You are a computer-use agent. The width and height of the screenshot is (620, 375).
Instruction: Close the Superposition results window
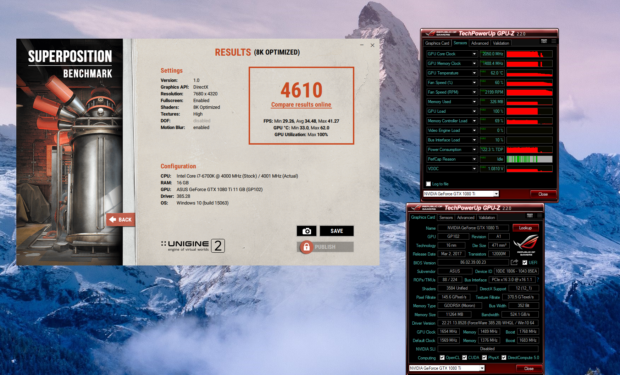click(372, 45)
